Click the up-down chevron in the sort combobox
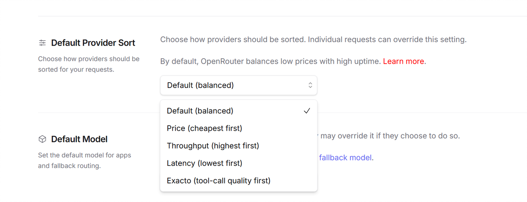The width and height of the screenshot is (527, 202). click(310, 85)
